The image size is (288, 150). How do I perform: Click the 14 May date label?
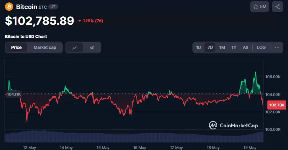click(66, 148)
